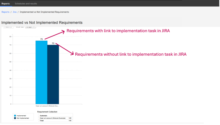
Task: Click the 70 value label above the bar
Action: tap(53, 43)
